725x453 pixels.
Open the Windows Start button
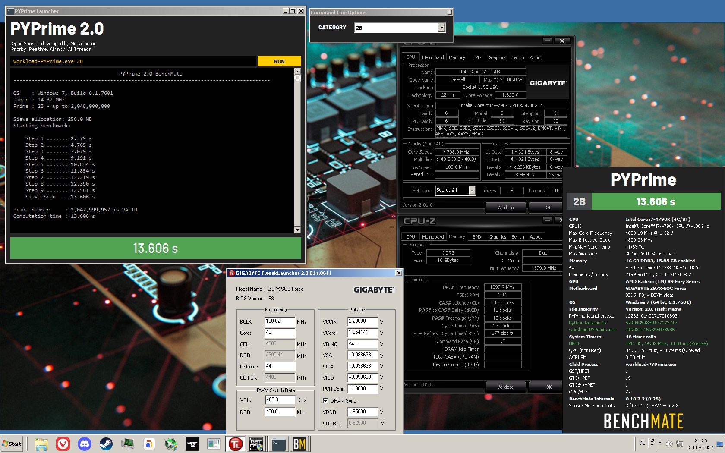point(12,444)
